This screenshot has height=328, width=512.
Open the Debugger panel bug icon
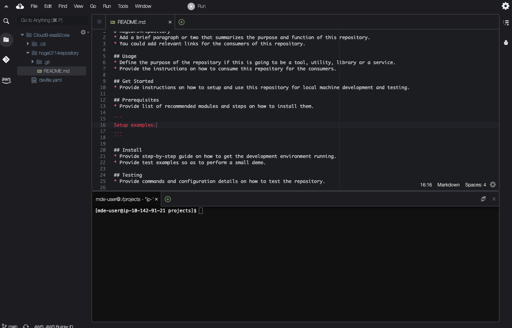pos(506,43)
